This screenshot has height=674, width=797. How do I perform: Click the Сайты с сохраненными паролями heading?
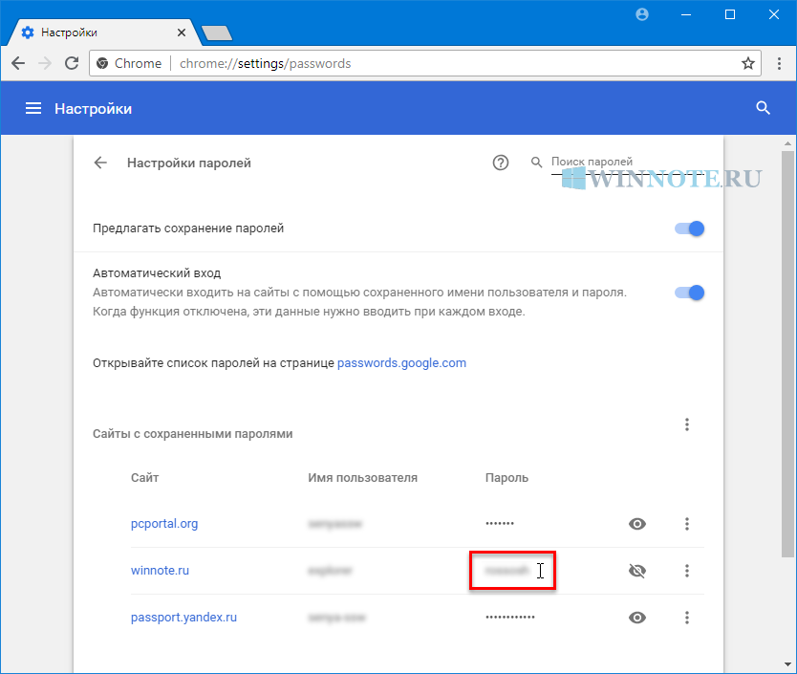click(193, 434)
